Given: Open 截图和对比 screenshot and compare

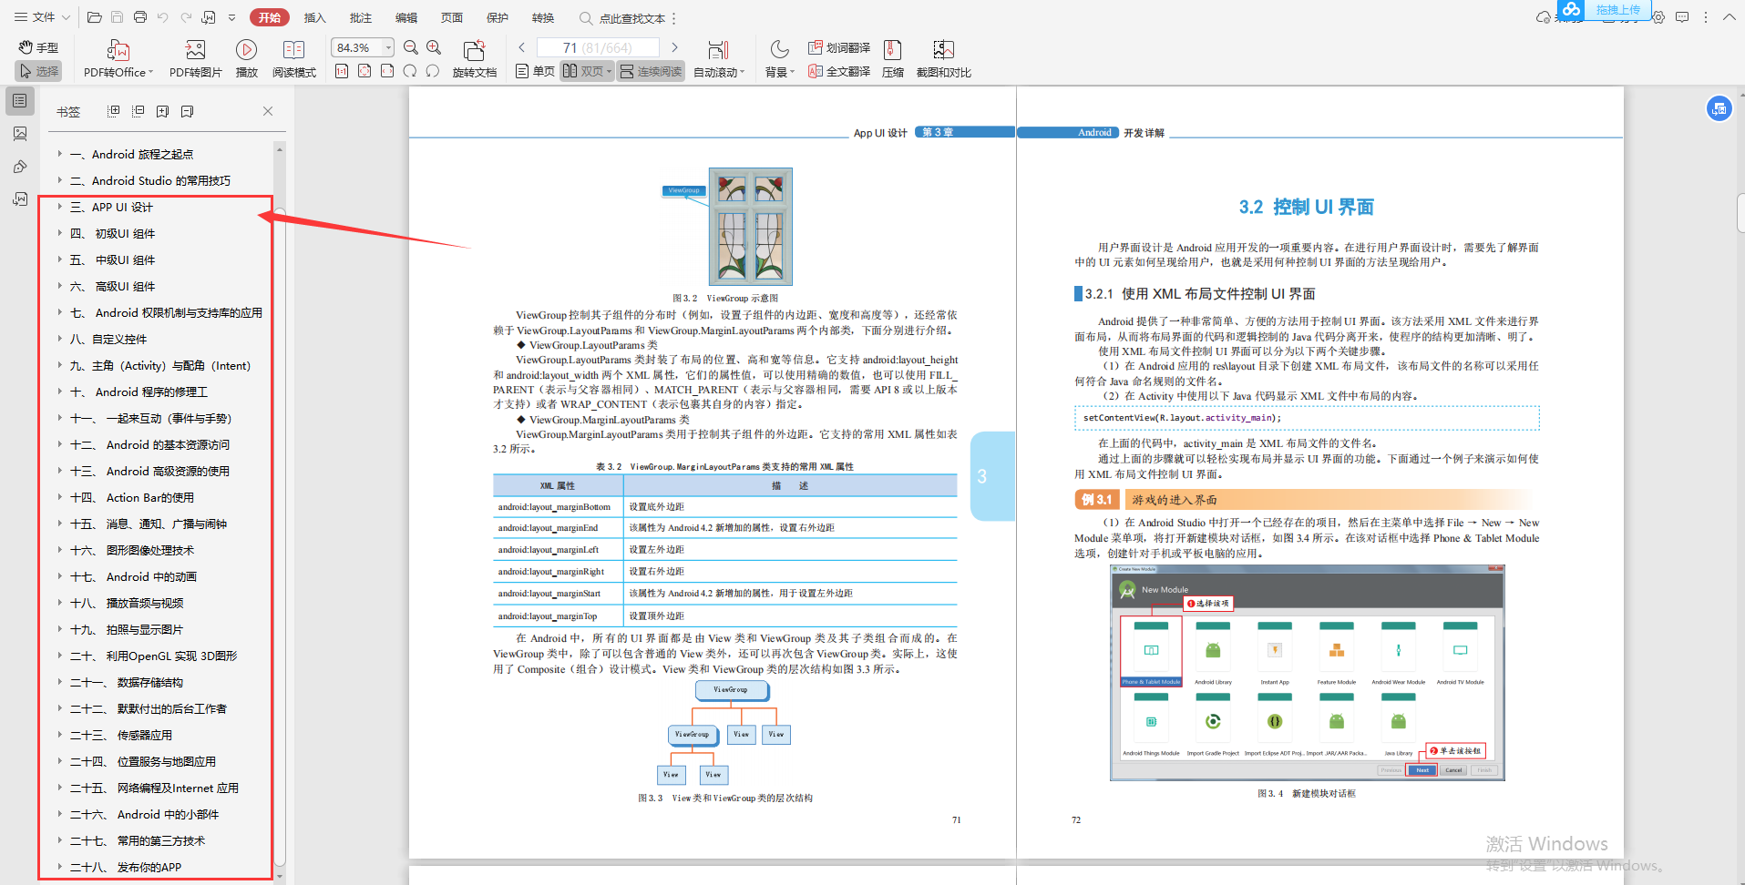Looking at the screenshot, I should [x=943, y=59].
